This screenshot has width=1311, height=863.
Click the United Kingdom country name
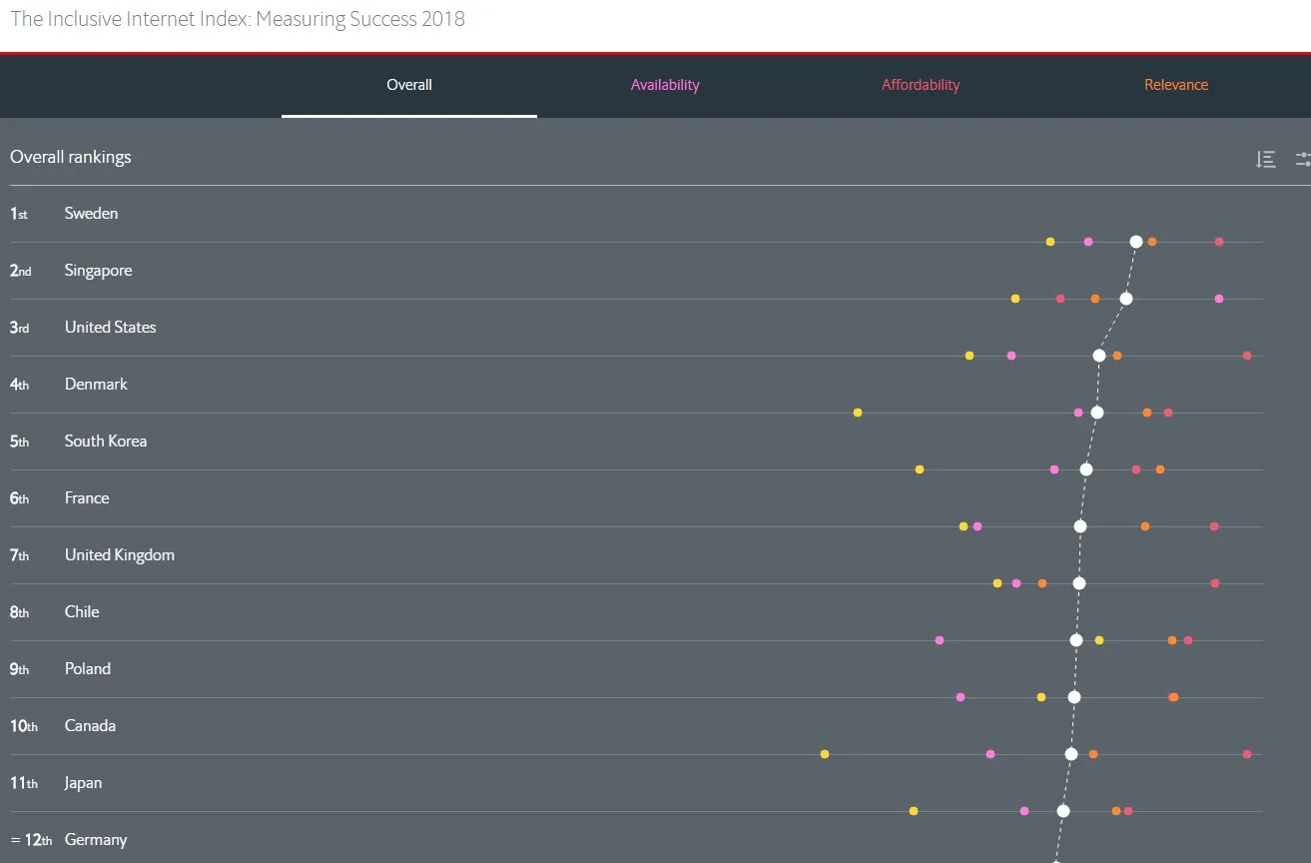point(120,555)
